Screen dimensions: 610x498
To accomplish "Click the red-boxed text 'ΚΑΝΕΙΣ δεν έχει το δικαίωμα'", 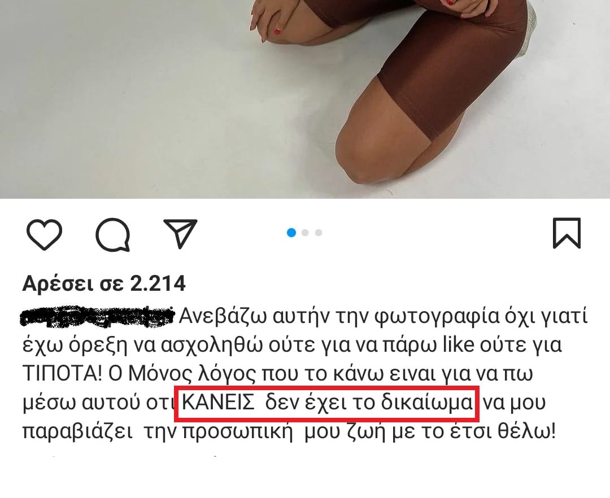I will point(327,404).
